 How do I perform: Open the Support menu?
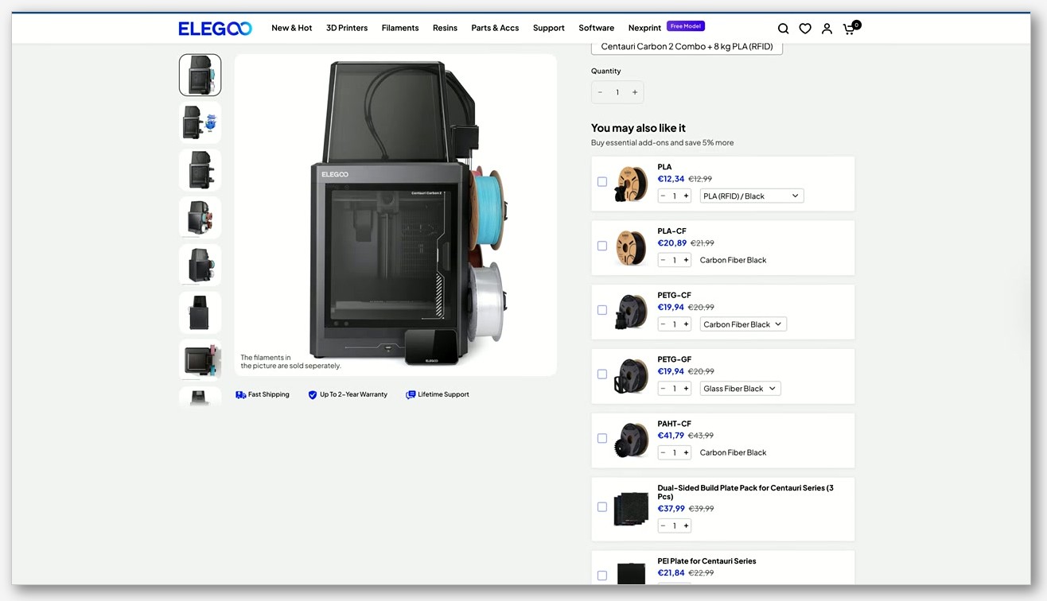(549, 28)
